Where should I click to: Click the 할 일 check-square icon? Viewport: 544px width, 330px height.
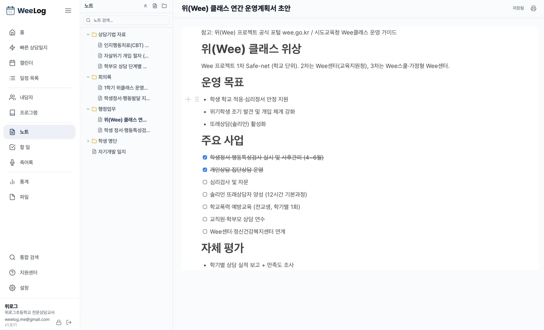pos(12,147)
